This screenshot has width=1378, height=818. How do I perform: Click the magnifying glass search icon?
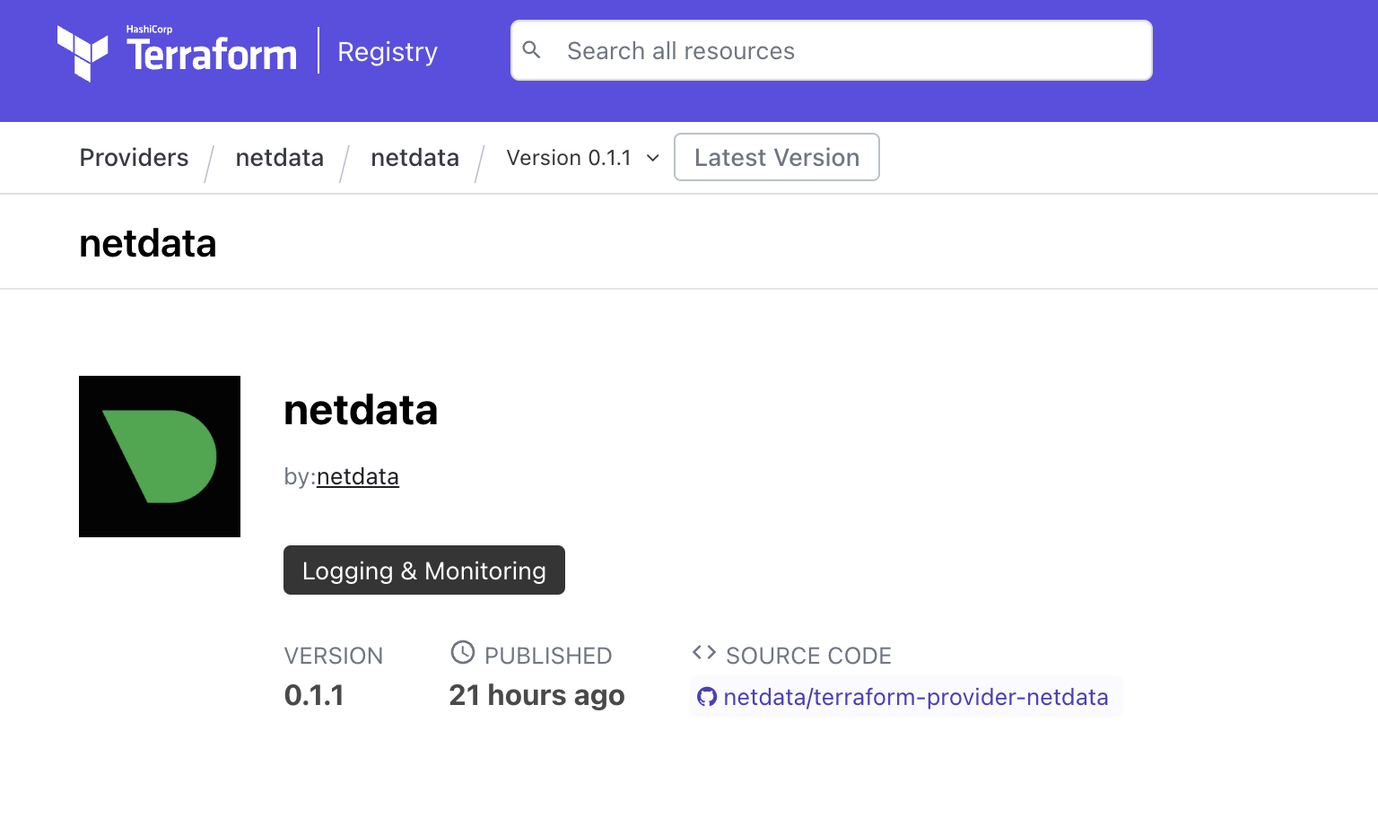click(x=532, y=50)
